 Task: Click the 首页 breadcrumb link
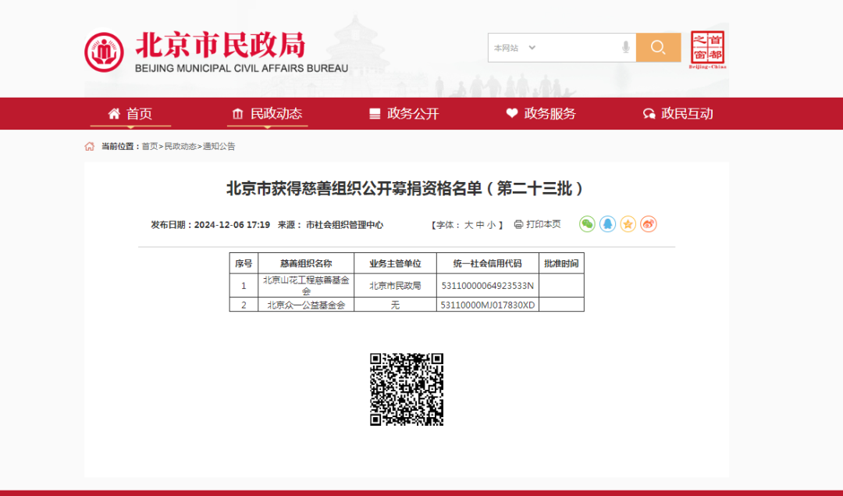pyautogui.click(x=149, y=146)
